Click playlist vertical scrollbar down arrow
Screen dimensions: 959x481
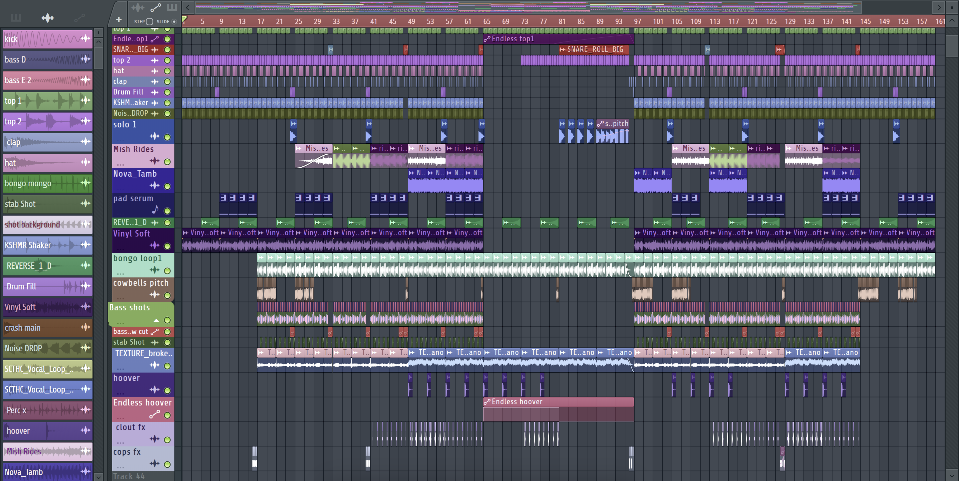[x=952, y=475]
